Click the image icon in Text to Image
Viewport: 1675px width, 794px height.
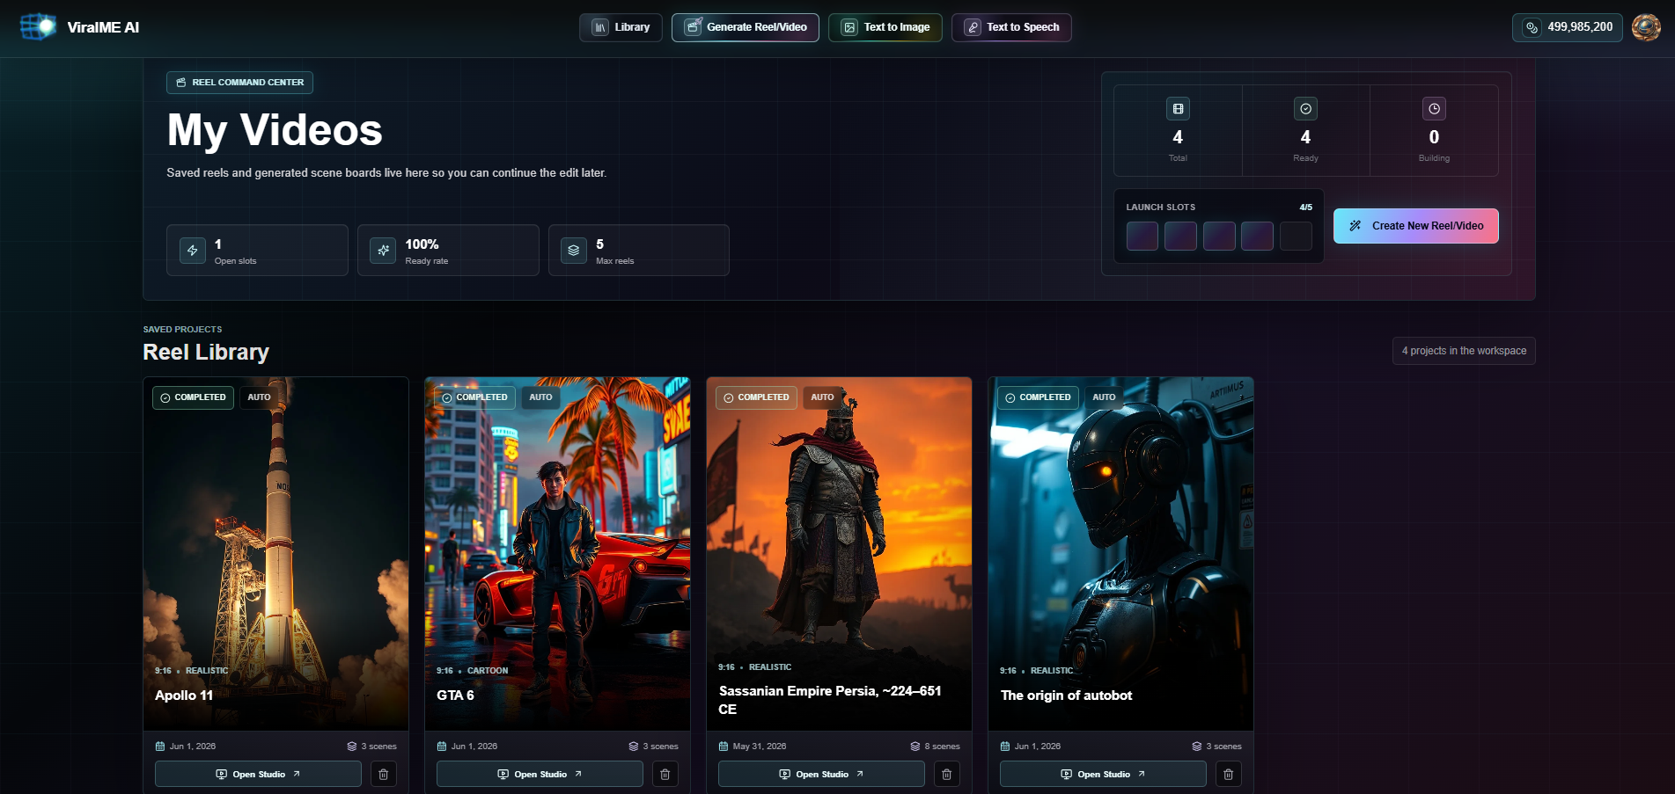849,27
